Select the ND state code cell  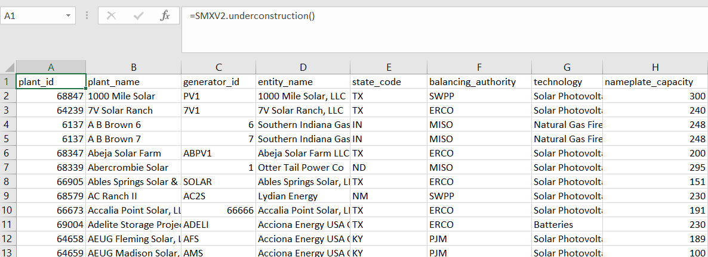click(389, 167)
